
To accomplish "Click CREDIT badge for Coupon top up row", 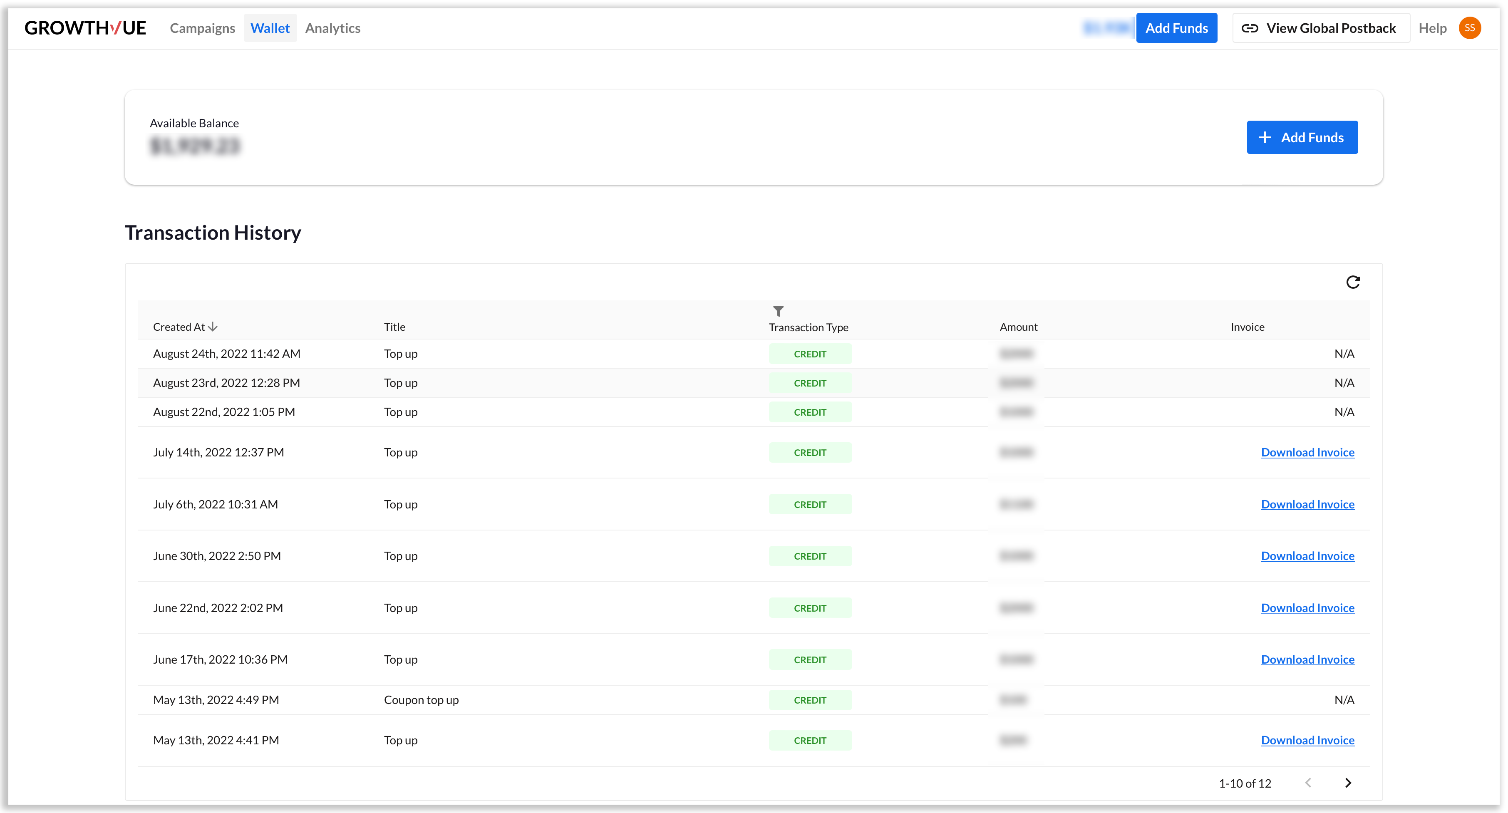I will coord(810,699).
